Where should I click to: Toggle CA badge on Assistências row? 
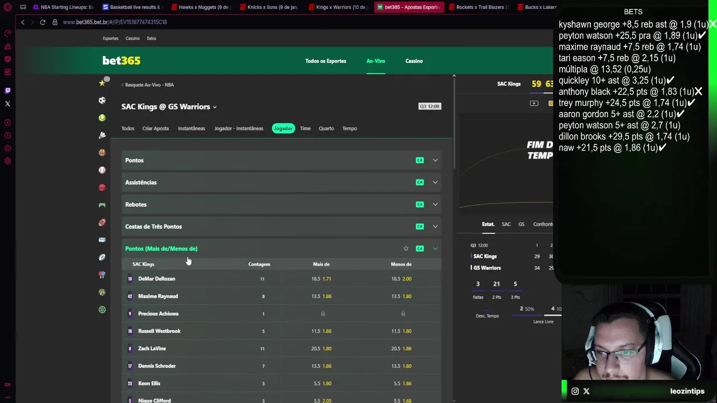(420, 182)
